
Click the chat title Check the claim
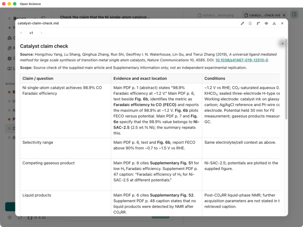point(105,17)
